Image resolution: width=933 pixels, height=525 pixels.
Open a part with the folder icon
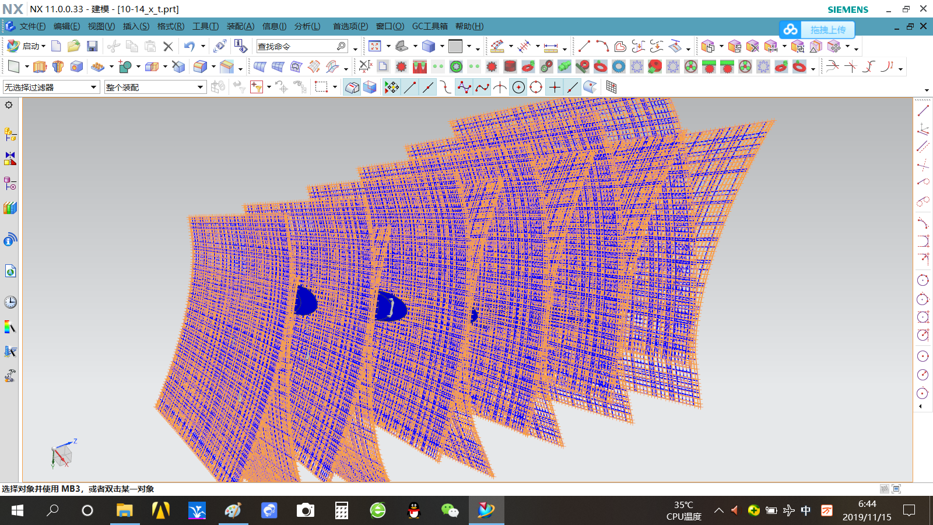click(73, 46)
